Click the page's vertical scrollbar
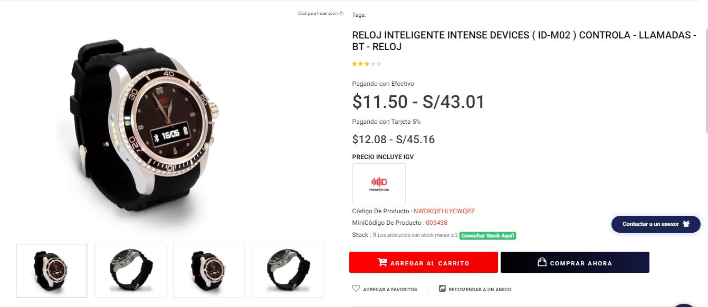The image size is (708, 307). tap(706, 79)
